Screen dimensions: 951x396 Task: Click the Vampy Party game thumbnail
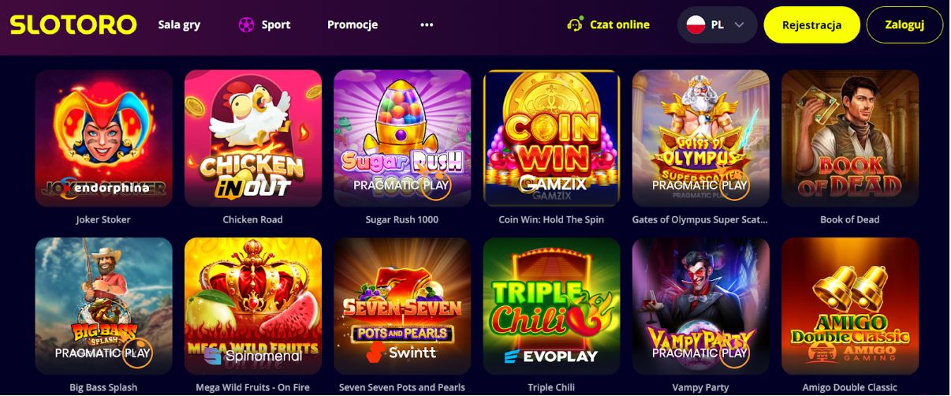click(x=700, y=306)
